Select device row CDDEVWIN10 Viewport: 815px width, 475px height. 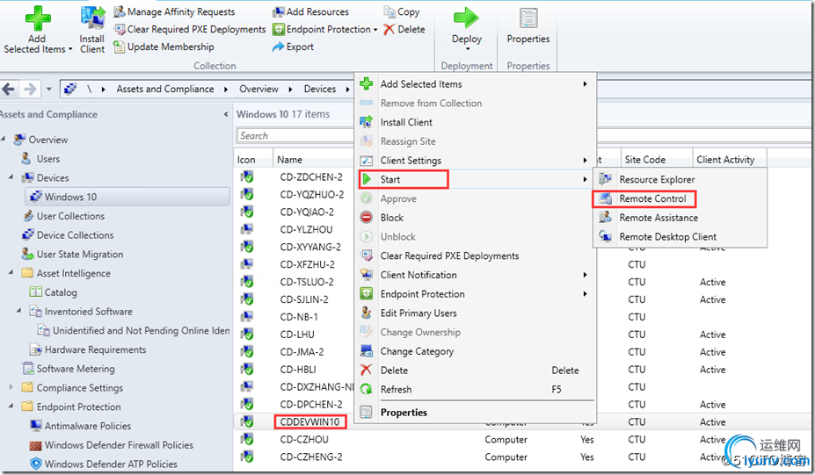310,421
